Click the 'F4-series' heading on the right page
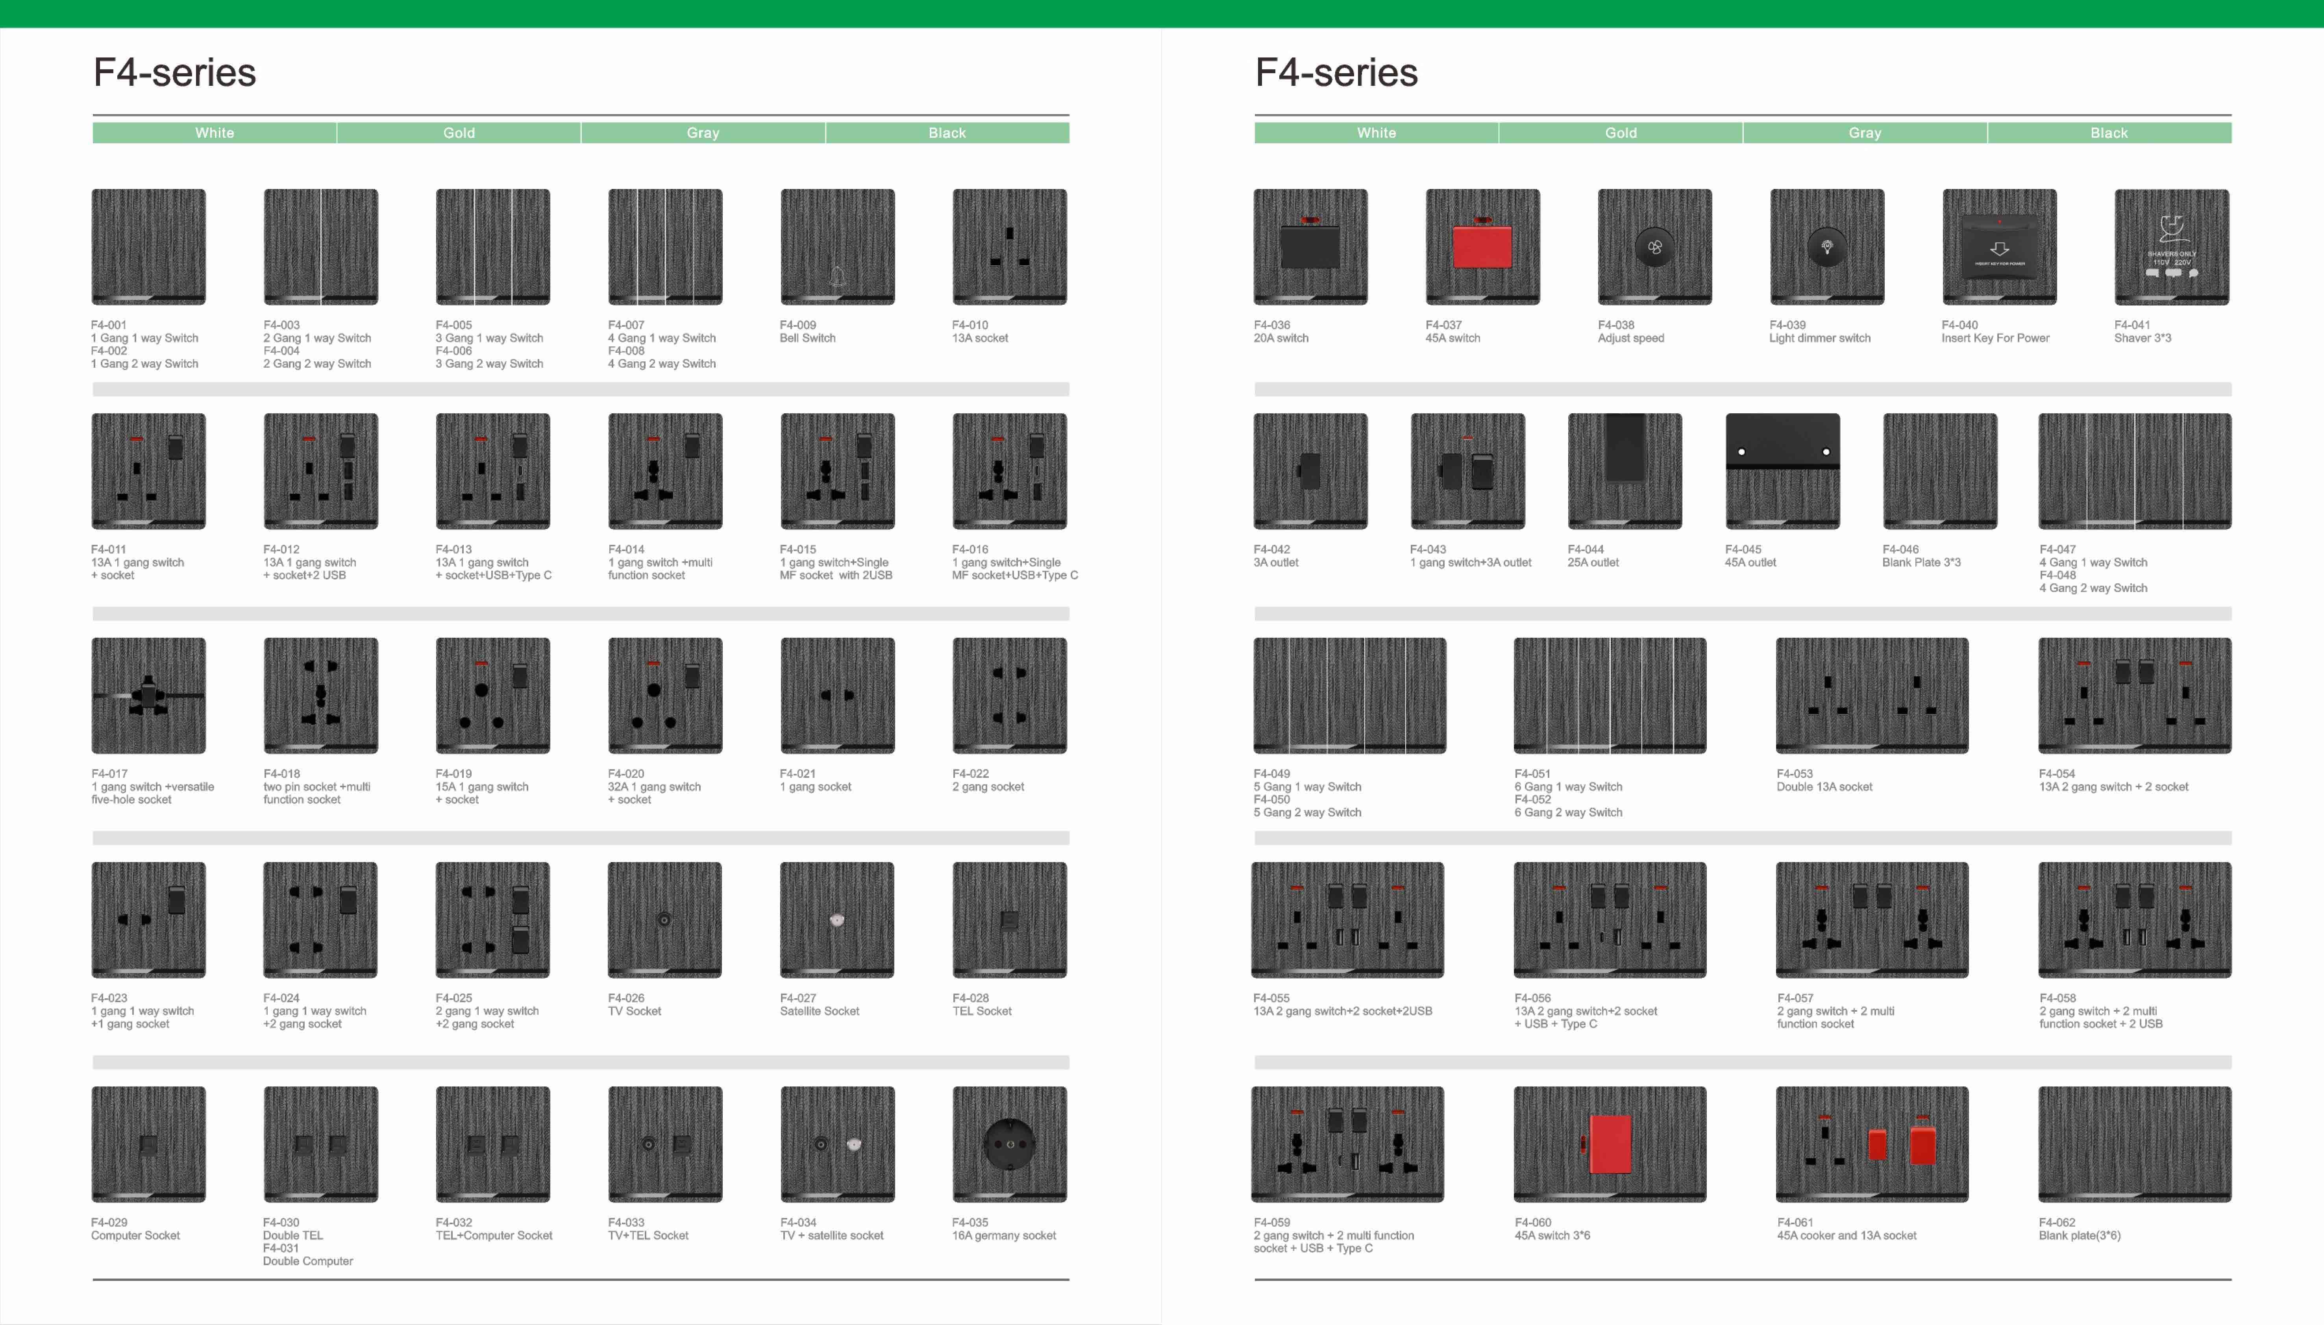The width and height of the screenshot is (2324, 1325). point(1336,73)
